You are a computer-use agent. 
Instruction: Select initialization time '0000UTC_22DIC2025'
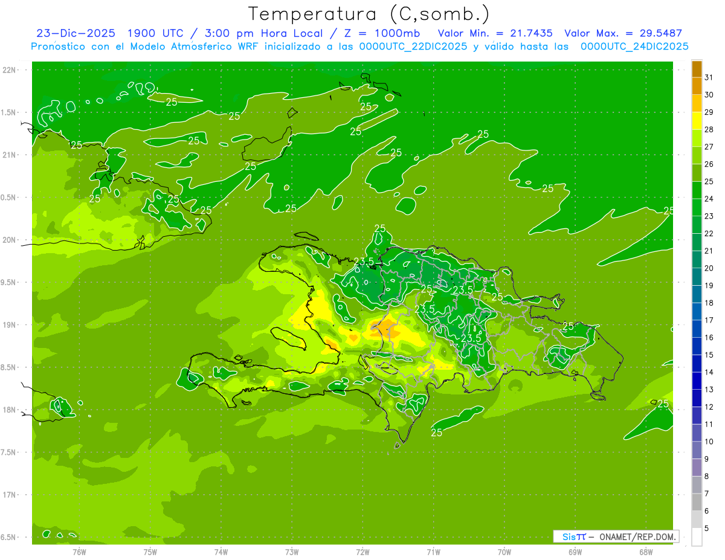(x=413, y=47)
